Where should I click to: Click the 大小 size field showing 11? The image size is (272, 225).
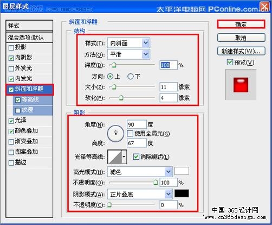click(x=169, y=87)
